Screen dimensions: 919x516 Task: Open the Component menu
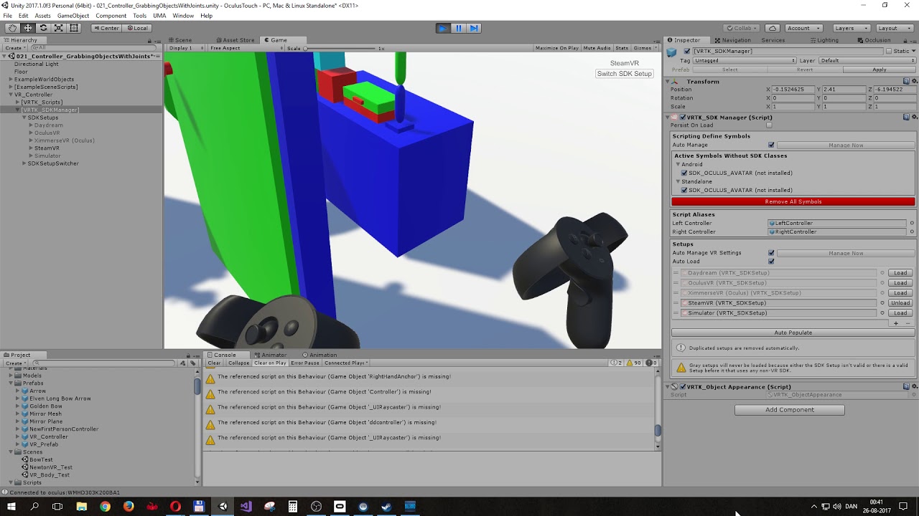[x=111, y=16]
